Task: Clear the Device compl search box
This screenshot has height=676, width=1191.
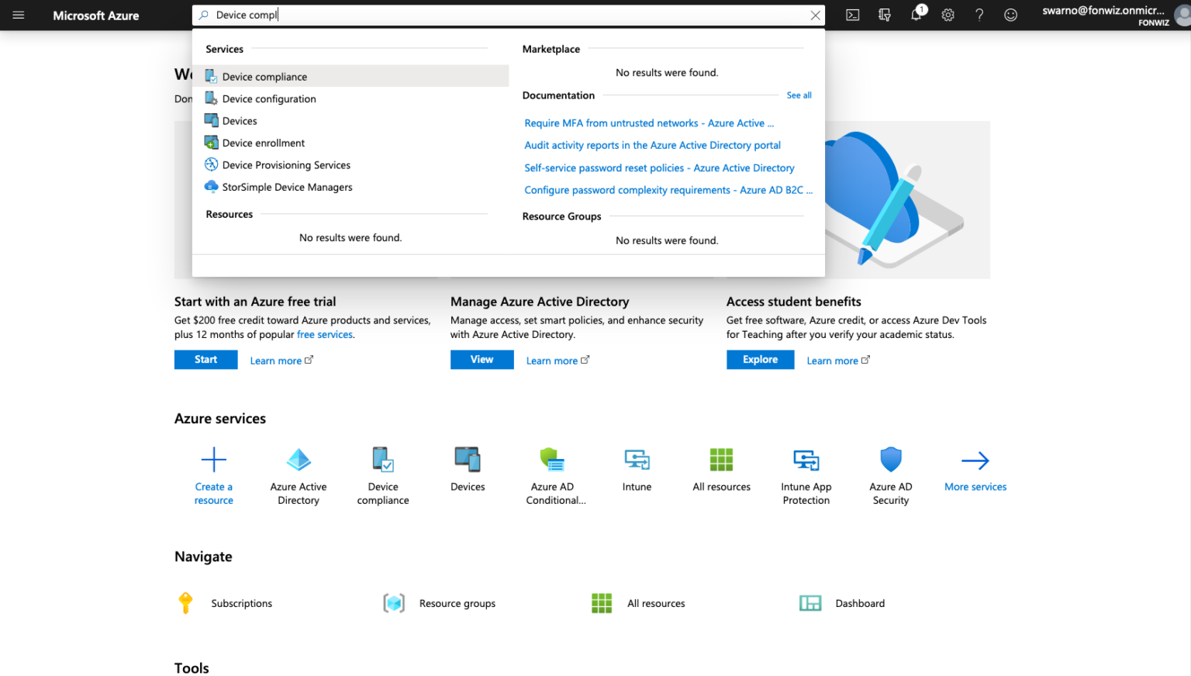Action: pos(815,15)
